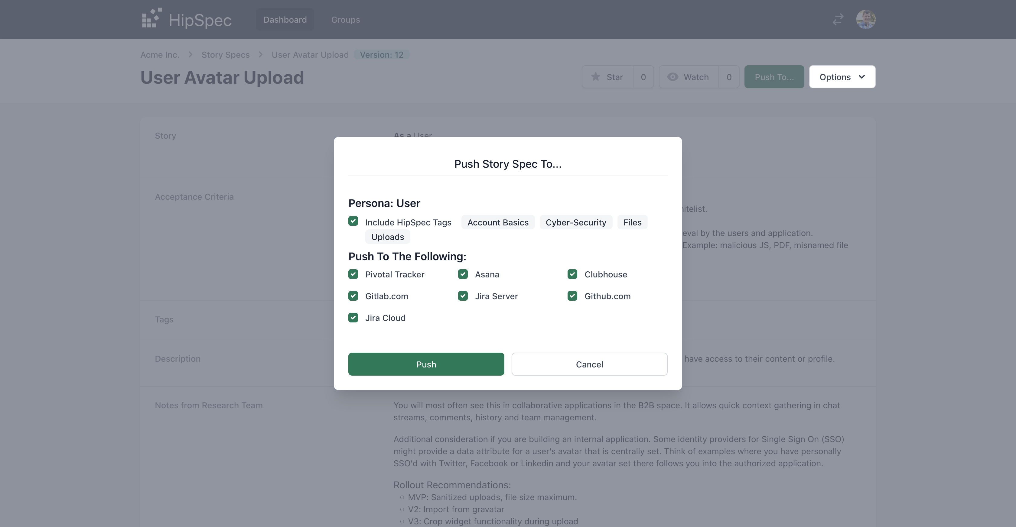Uncheck the Pivotal Tracker checkbox
Screen dimensions: 1016x527
[353, 274]
